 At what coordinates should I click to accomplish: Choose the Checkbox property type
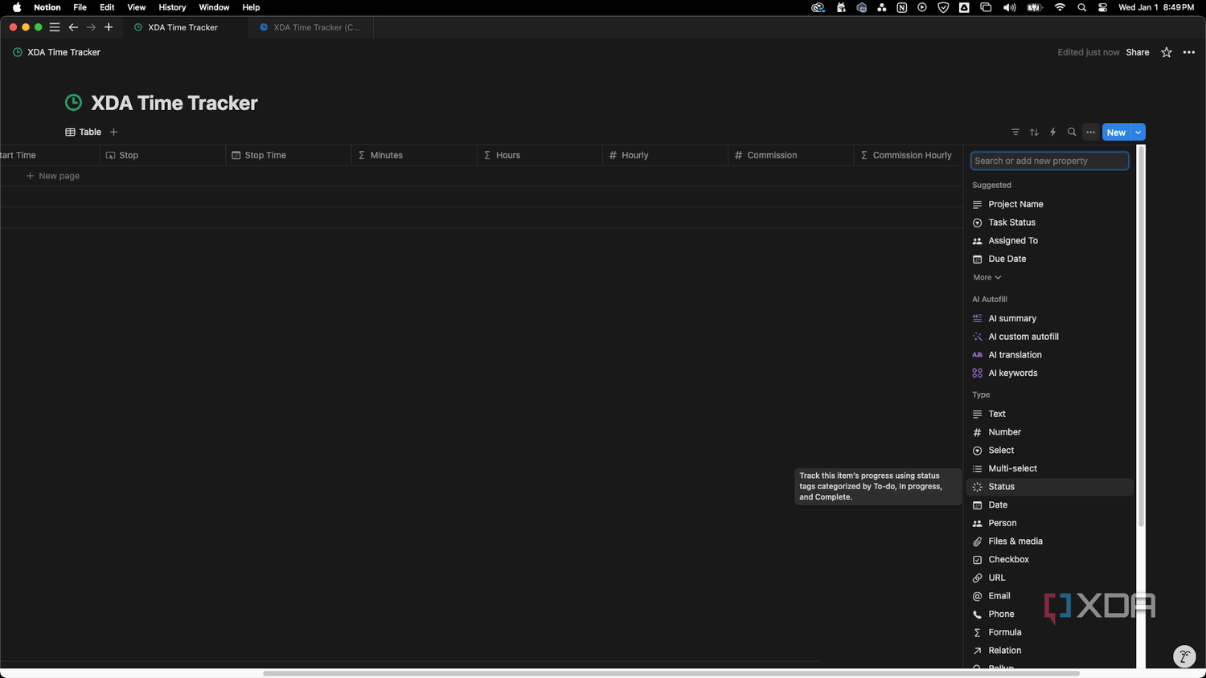[x=1049, y=560]
